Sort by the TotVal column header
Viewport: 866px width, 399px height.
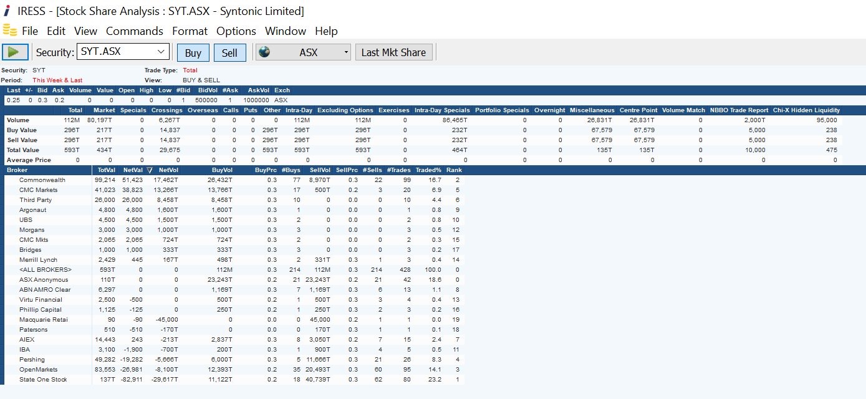coord(107,170)
